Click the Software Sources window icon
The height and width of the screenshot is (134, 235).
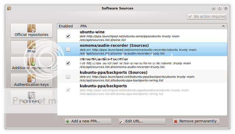[9, 8]
